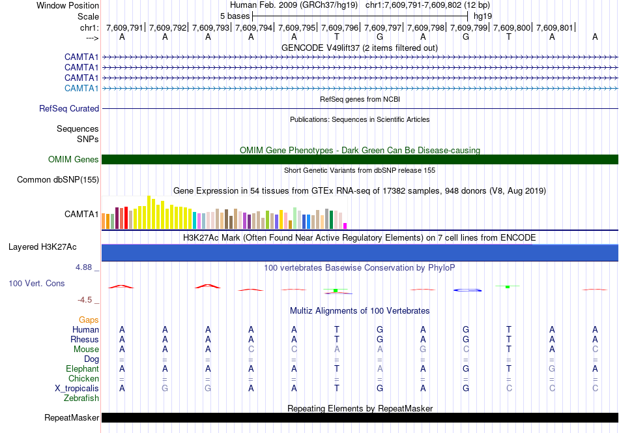
Task: Click the 100 vertebrates PhyloP conservation title
Action: [360, 267]
